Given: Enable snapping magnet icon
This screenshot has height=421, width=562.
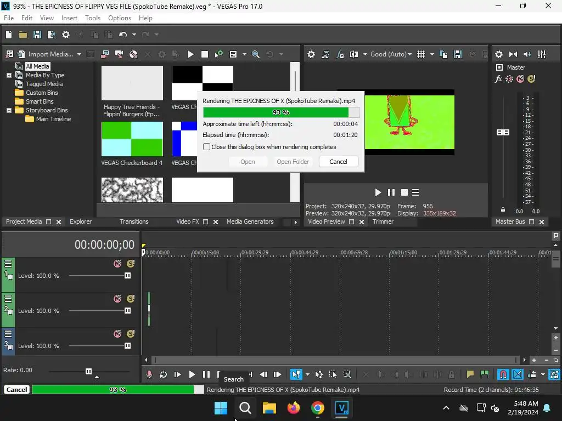Looking at the screenshot, I should click(503, 374).
